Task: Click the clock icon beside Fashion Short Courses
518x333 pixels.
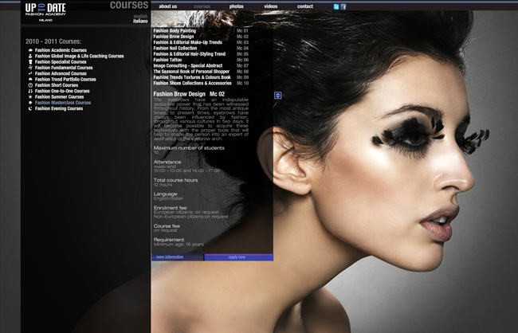Action: tap(30, 85)
